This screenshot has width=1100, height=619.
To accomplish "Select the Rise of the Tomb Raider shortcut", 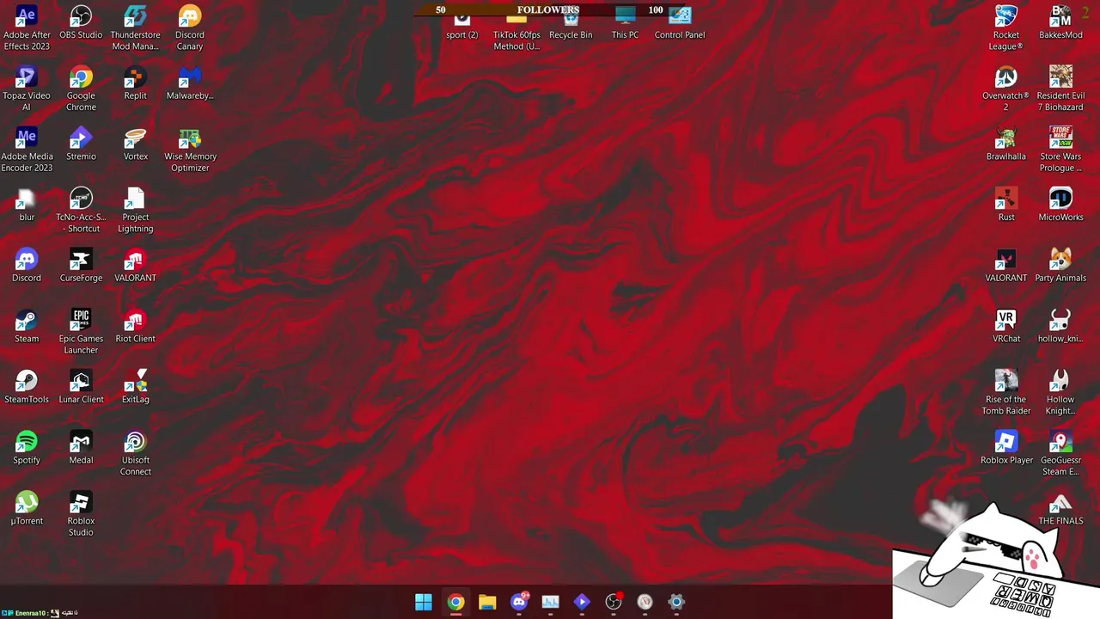I will [1006, 392].
